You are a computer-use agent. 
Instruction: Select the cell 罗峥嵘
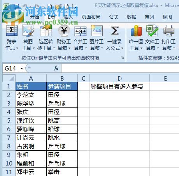[31, 129]
